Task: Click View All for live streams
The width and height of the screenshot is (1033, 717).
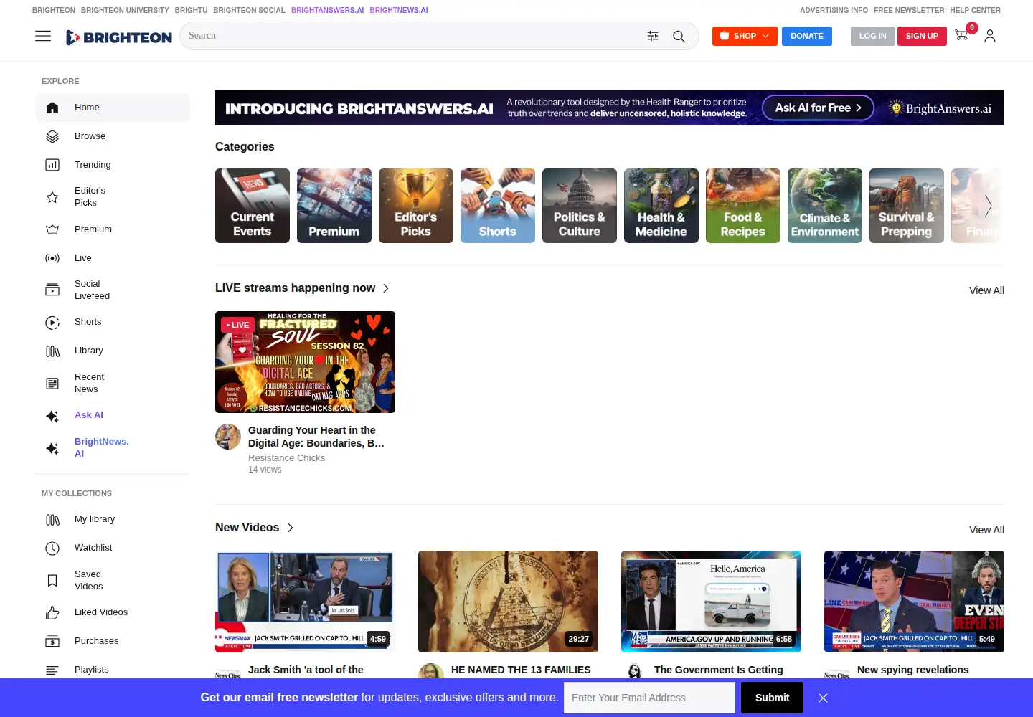Action: [986, 290]
